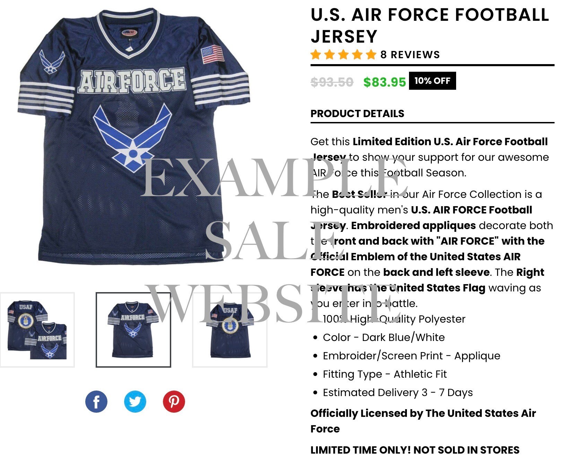
Task: Share on Facebook icon
Action: coord(96,402)
